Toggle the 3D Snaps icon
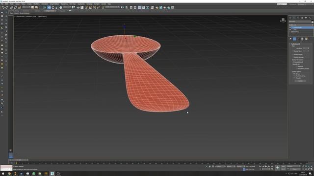 click(x=86, y=7)
